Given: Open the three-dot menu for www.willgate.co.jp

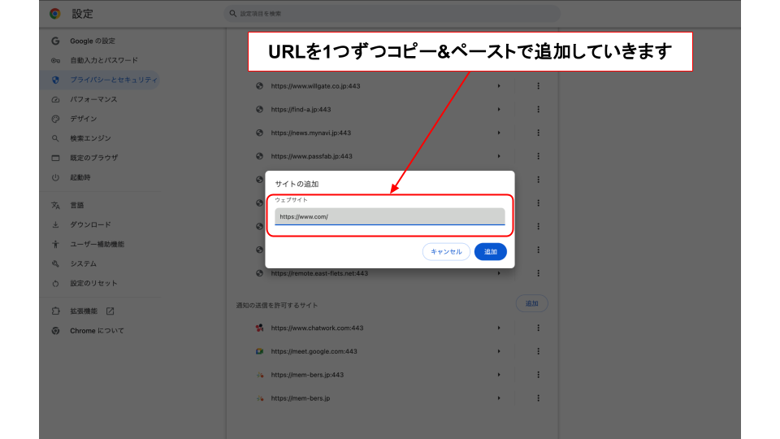Looking at the screenshot, I should 538,86.
